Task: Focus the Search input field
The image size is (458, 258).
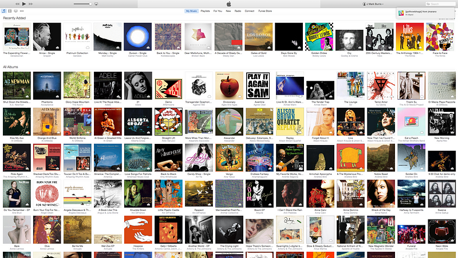Action: (440, 4)
